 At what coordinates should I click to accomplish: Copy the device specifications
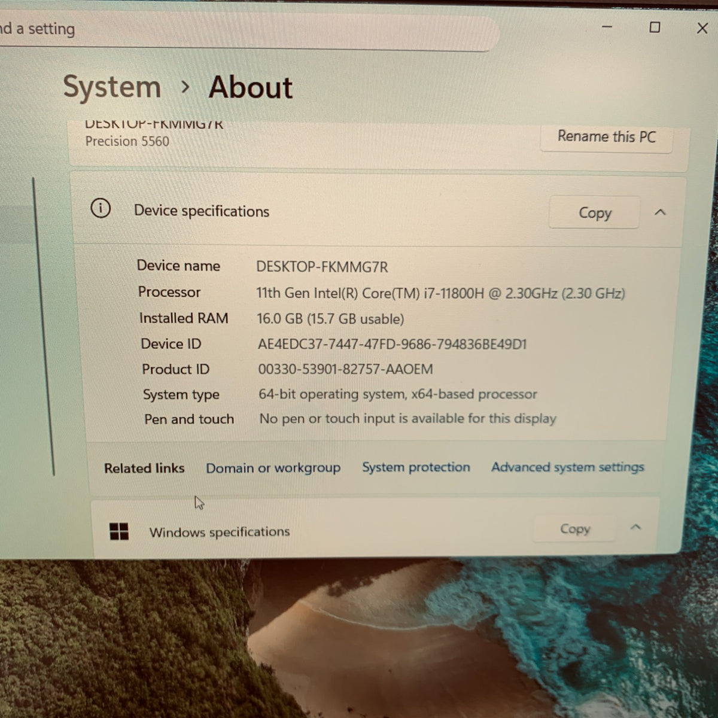pyautogui.click(x=594, y=212)
